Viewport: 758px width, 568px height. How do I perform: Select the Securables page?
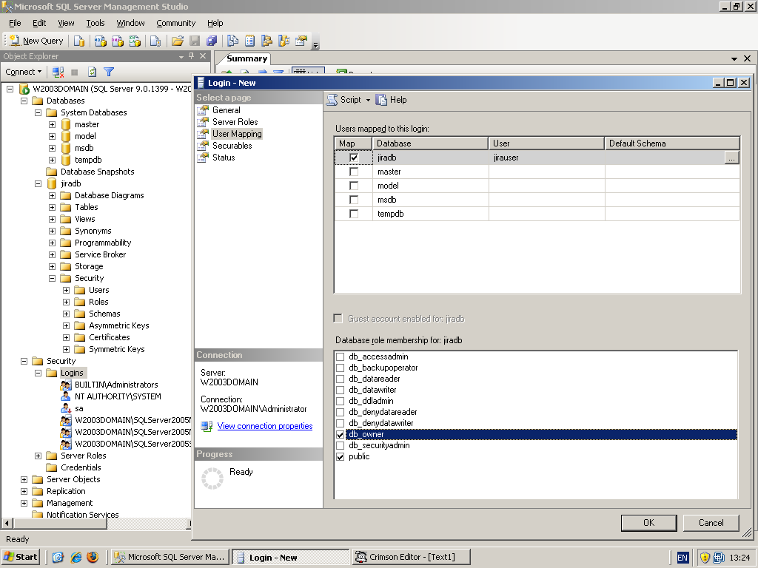pos(232,146)
